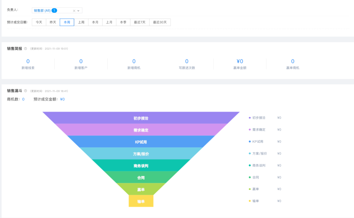Click the 今天 filter button

point(39,22)
